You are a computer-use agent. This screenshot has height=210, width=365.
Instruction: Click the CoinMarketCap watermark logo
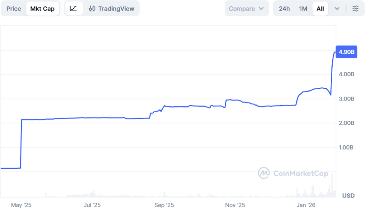264,173
